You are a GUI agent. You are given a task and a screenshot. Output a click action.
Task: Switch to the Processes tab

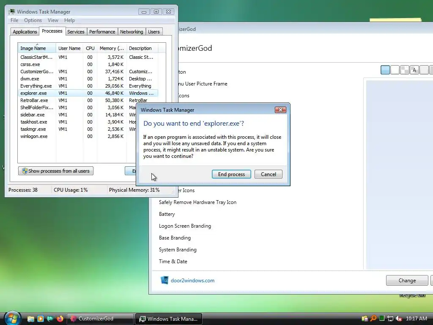click(52, 31)
